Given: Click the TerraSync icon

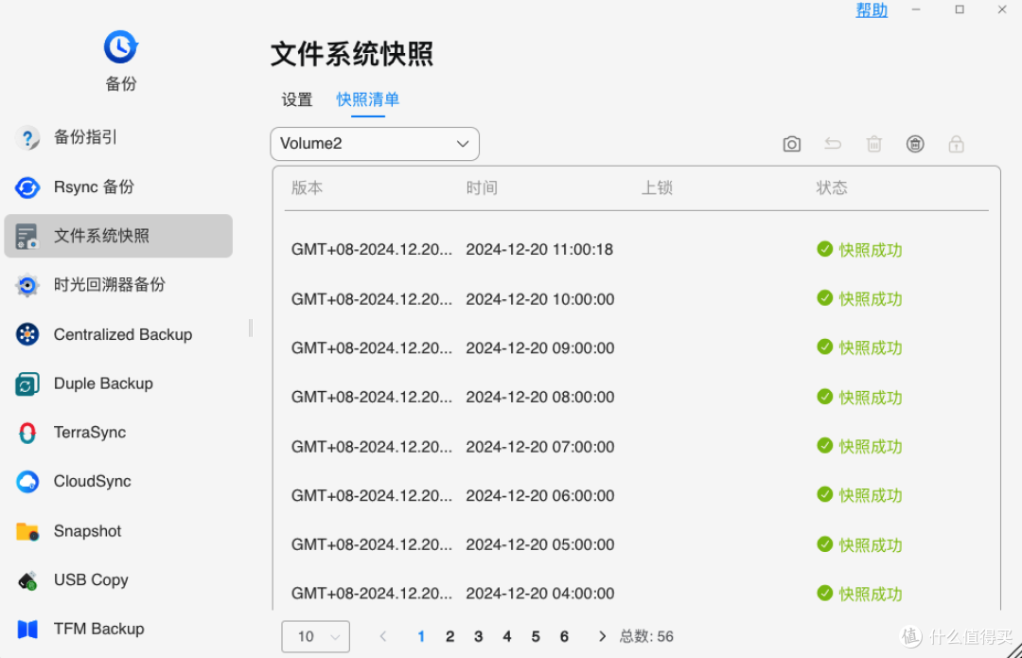Looking at the screenshot, I should [x=27, y=433].
